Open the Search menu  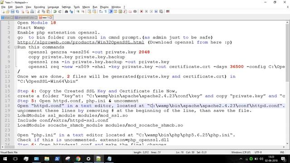tap(19, 7)
